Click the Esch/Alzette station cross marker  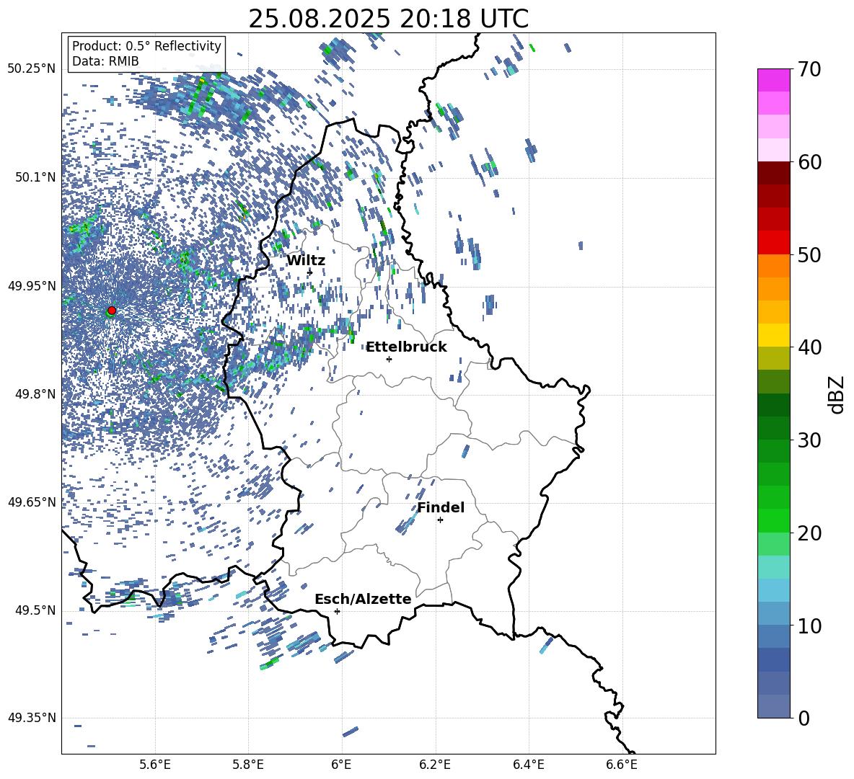(337, 611)
